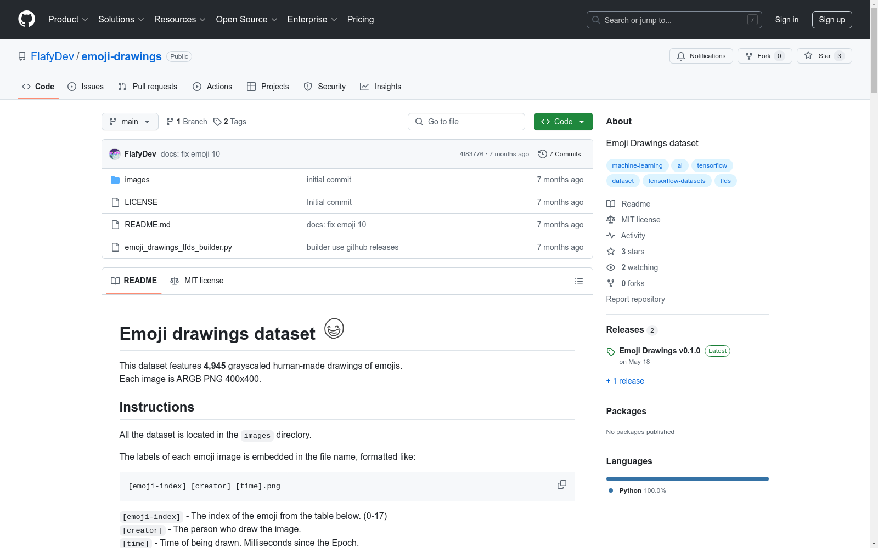The height and width of the screenshot is (548, 878).
Task: View the 2 watching watchers link
Action: pos(632,267)
